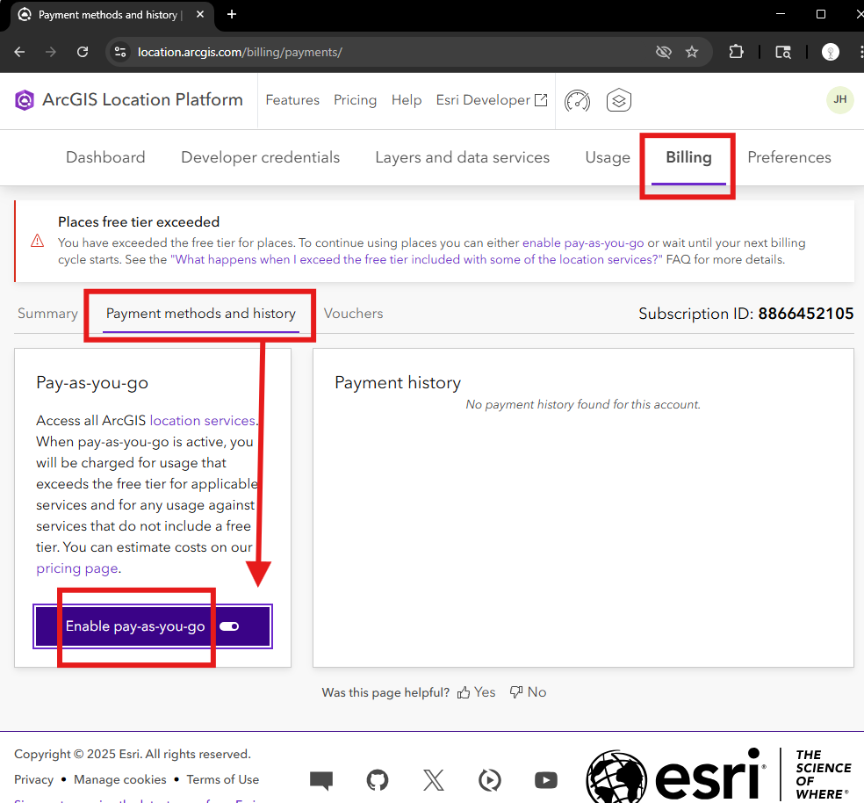Open the Help menu item

click(x=407, y=100)
